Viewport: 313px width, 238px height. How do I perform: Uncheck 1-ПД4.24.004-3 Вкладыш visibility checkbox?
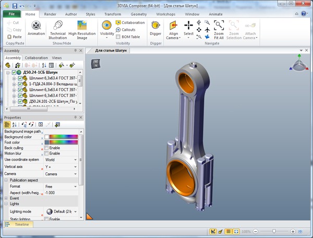[20, 84]
